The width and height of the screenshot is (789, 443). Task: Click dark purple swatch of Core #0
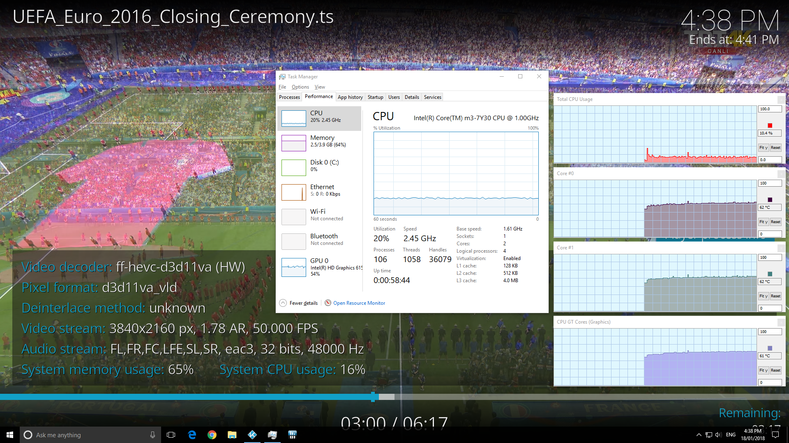(x=770, y=200)
